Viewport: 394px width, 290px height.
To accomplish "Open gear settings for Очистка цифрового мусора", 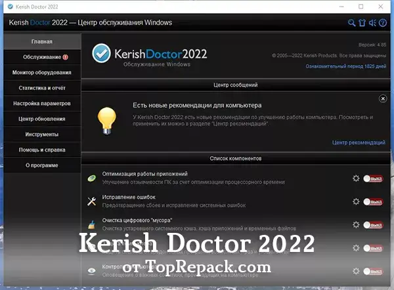I will pyautogui.click(x=356, y=224).
